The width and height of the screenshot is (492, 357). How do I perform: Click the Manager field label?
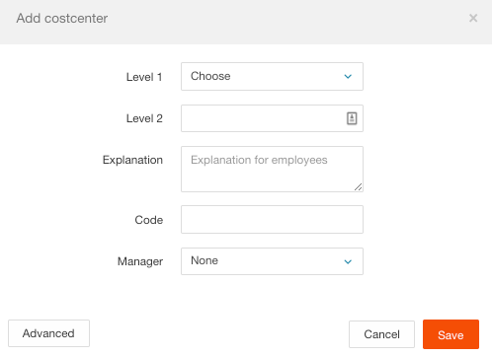140,261
